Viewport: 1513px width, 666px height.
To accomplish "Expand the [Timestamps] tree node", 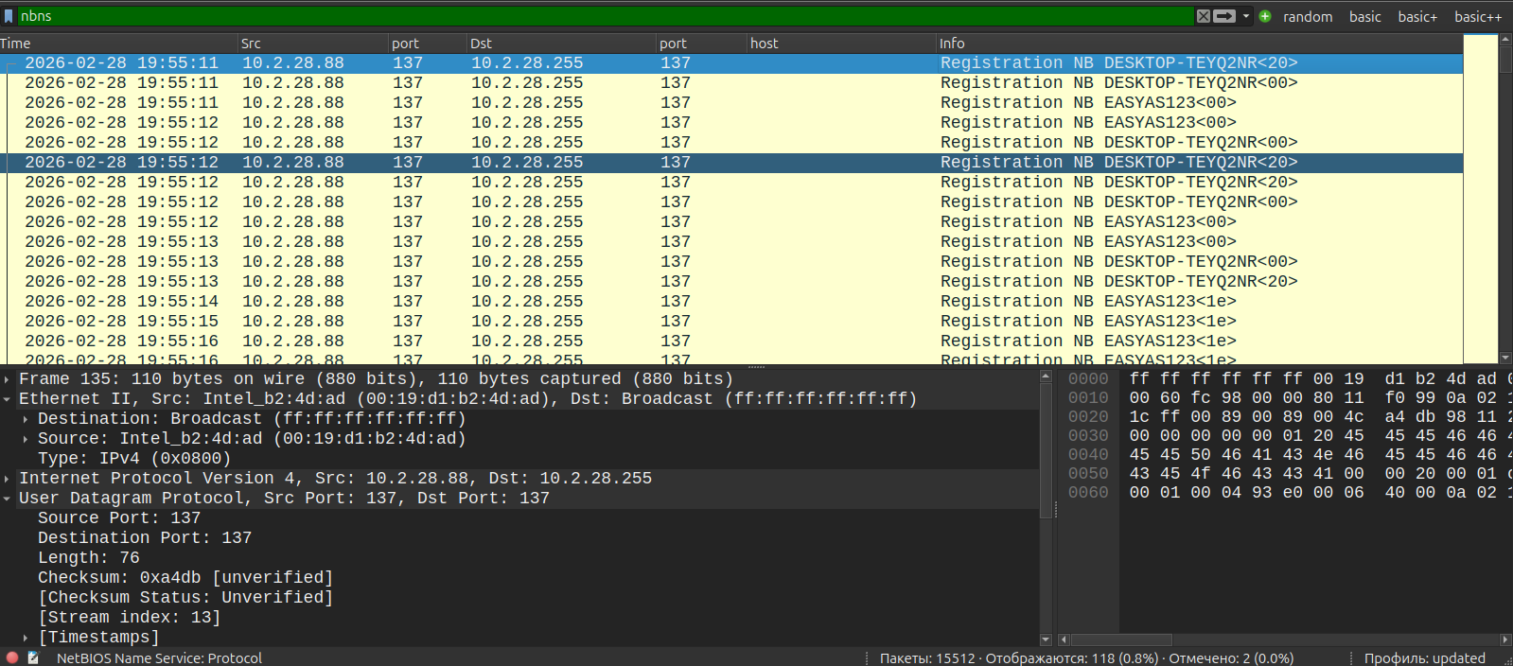I will [x=26, y=638].
